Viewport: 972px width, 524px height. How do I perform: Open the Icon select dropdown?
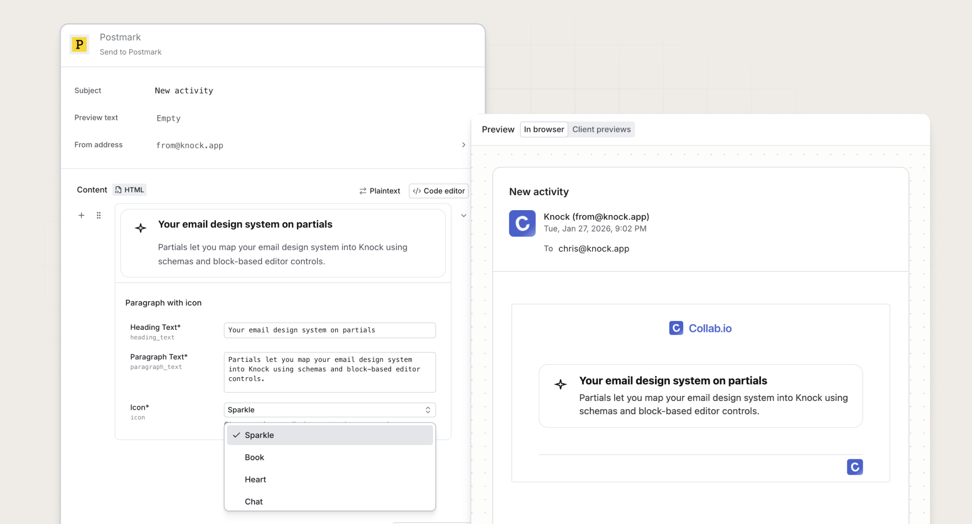330,410
